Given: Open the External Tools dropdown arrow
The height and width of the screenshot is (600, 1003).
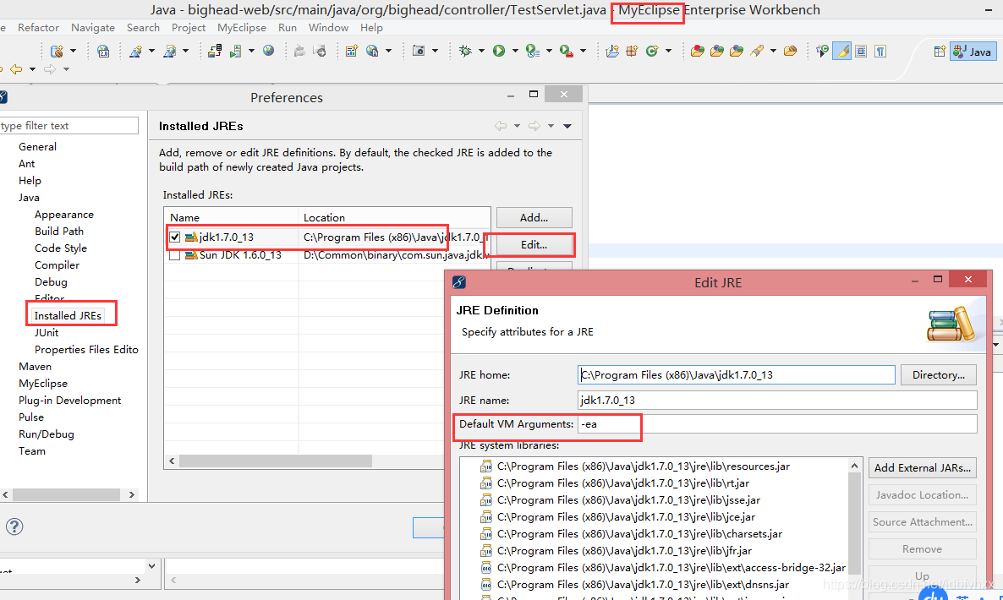Looking at the screenshot, I should pyautogui.click(x=582, y=51).
